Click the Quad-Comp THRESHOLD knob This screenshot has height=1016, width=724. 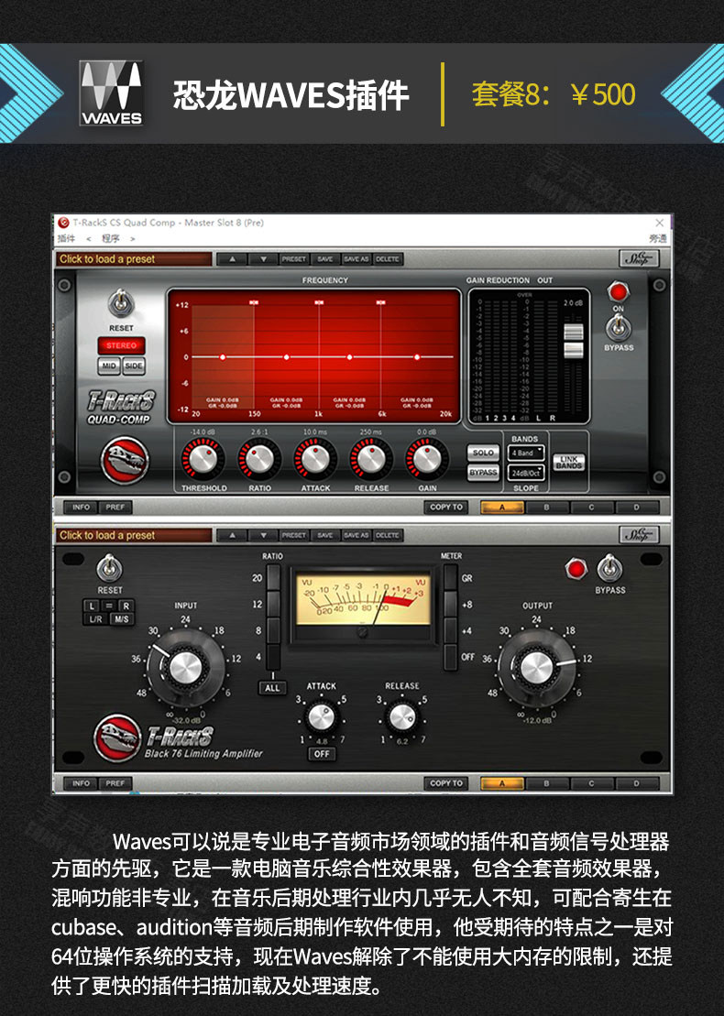click(203, 459)
